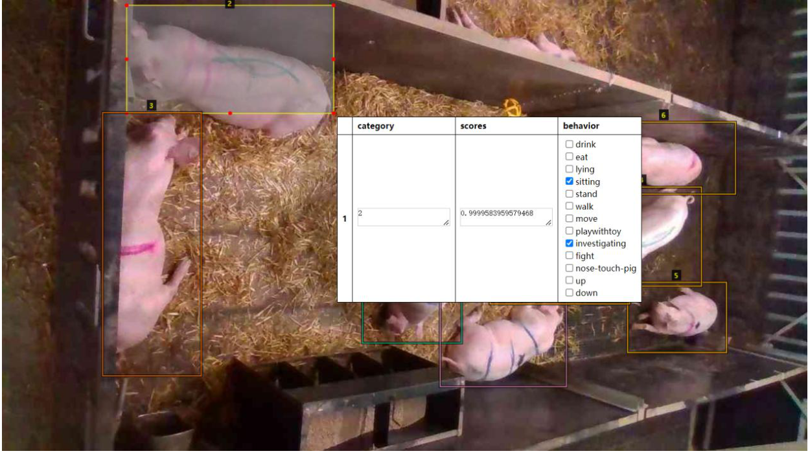Click bounding box label "2" above top pig
Screen dimensions: 808x460
click(231, 5)
